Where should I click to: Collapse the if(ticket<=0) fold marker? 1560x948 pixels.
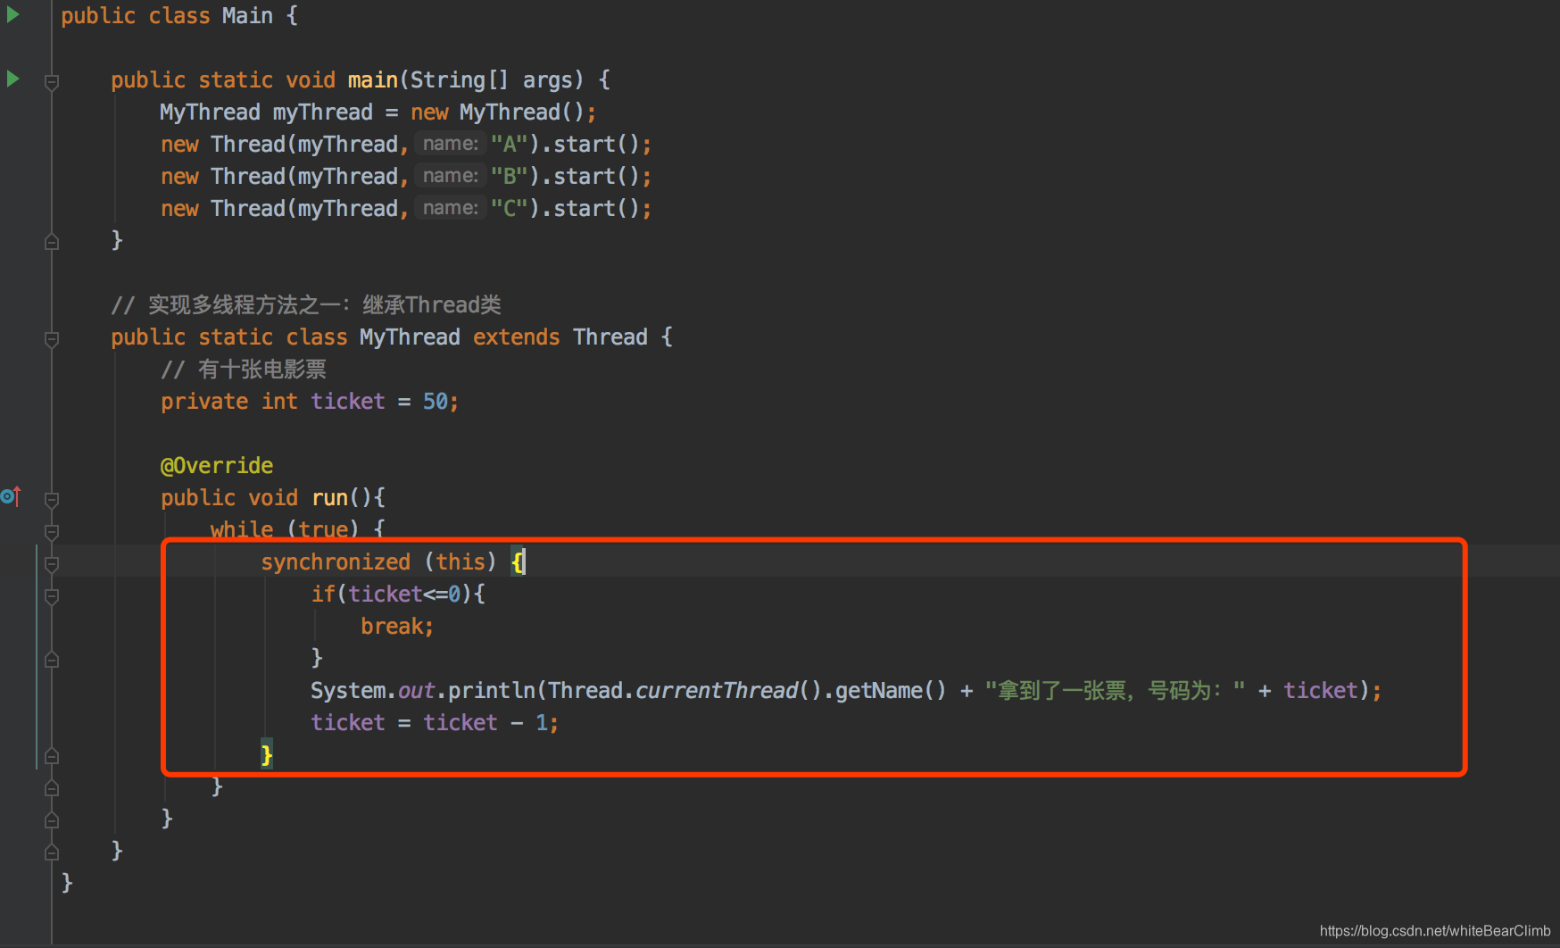click(x=52, y=596)
